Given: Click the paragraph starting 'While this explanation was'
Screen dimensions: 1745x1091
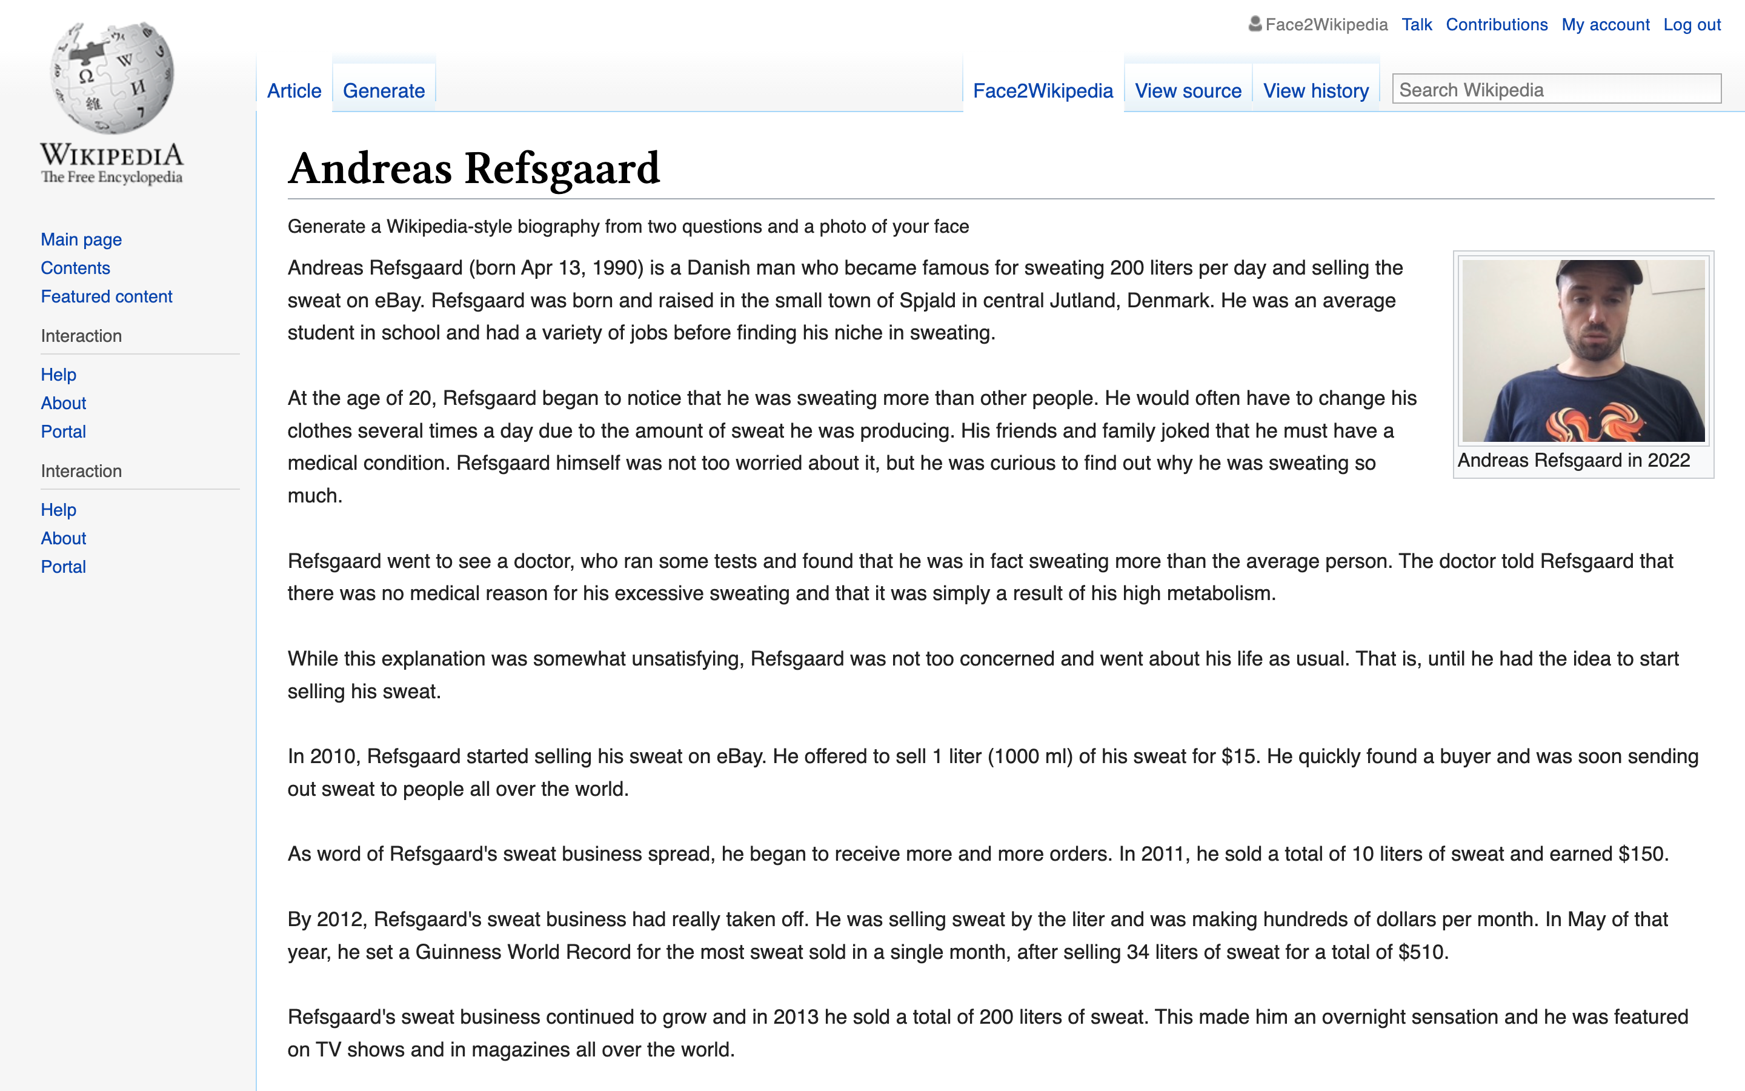Looking at the screenshot, I should [983, 675].
